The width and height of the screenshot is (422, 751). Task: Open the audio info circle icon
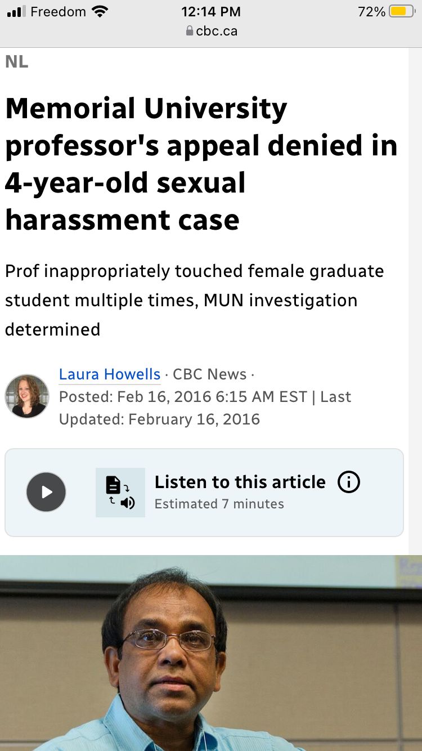(348, 482)
